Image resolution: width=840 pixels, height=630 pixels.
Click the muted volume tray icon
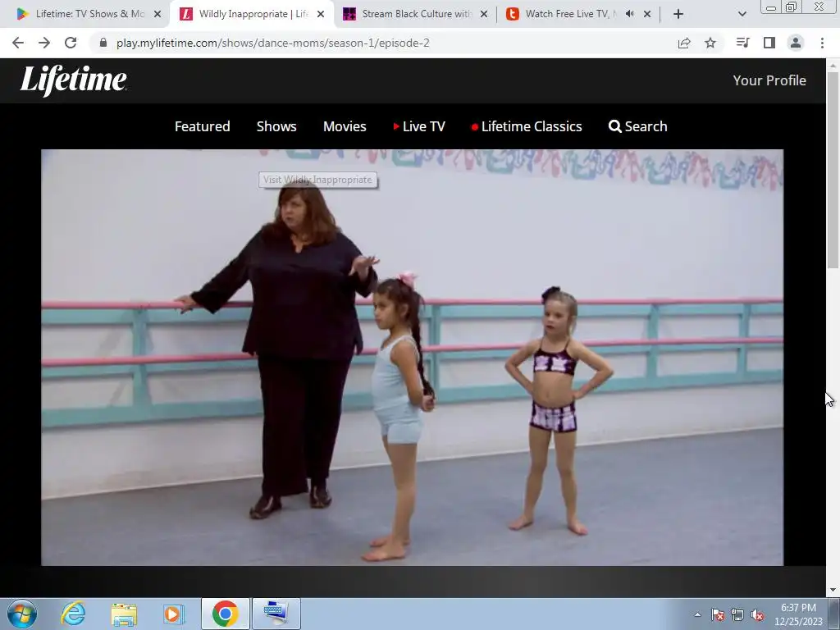pyautogui.click(x=757, y=614)
